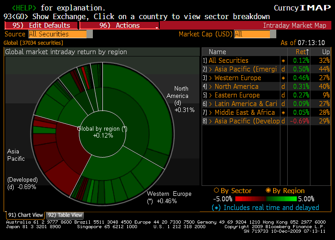
Task: Click the red-green return color scale bar
Action: coord(266,199)
